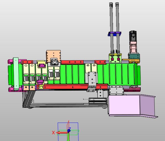Select the black servo motor at the top
Image resolution: width=165 pixels, height=141 pixels.
tap(133, 36)
